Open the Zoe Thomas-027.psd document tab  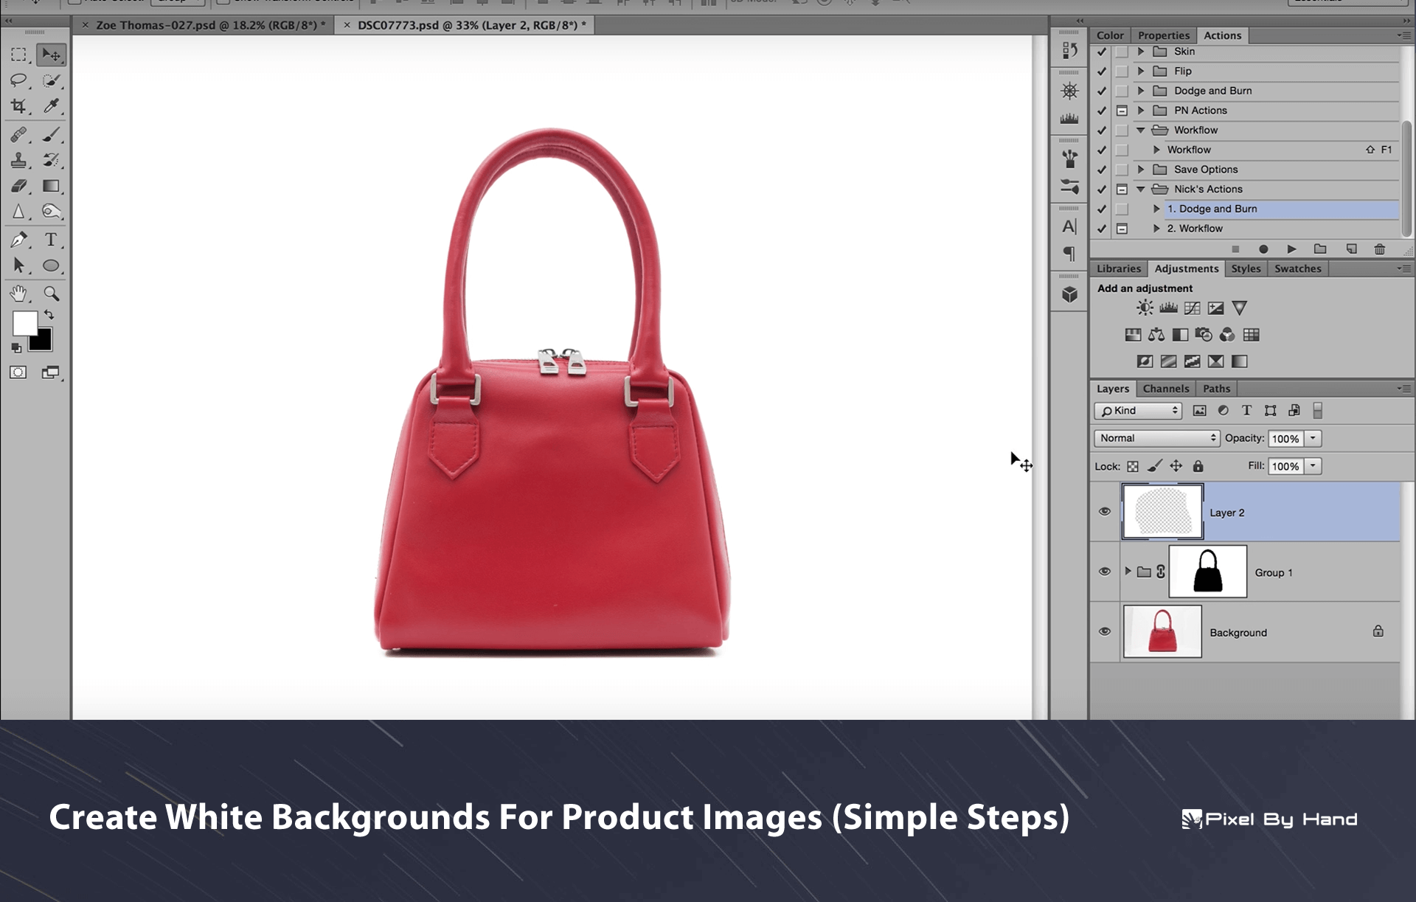click(x=210, y=25)
